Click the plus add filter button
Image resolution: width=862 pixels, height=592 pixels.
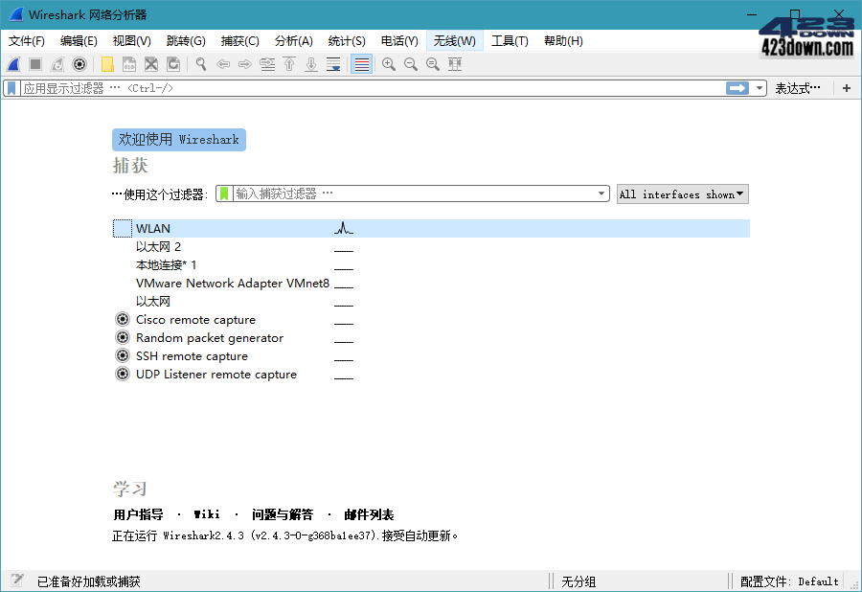point(847,88)
